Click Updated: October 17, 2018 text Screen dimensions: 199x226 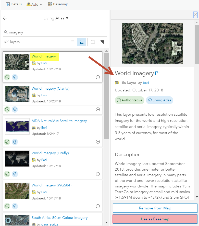(139, 90)
